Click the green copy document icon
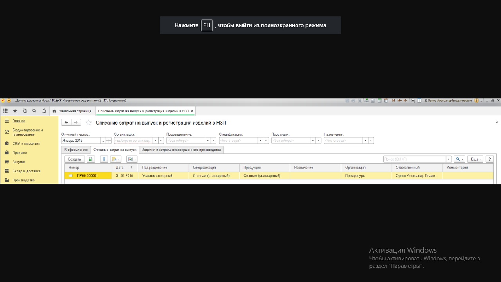 [x=91, y=159]
